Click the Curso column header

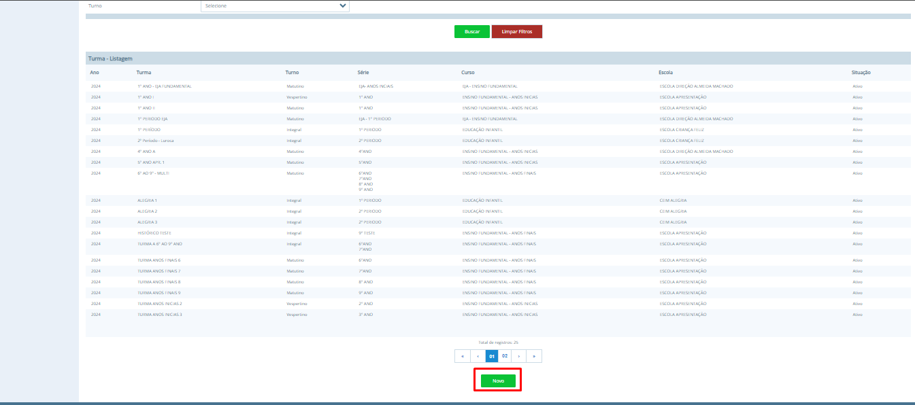point(467,72)
